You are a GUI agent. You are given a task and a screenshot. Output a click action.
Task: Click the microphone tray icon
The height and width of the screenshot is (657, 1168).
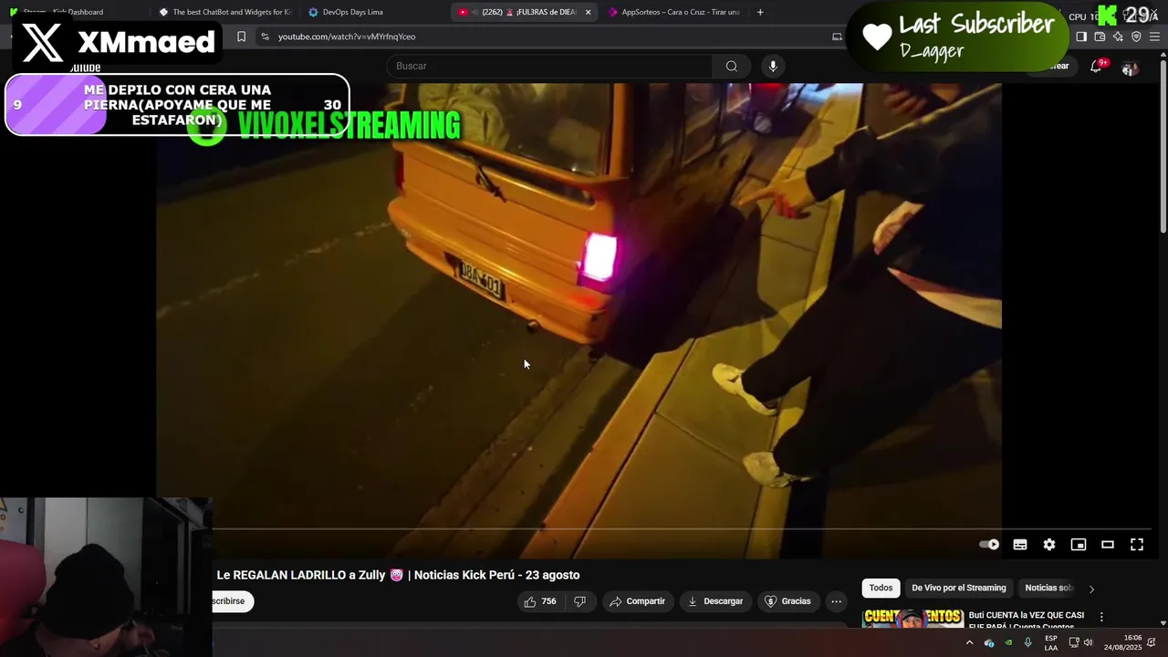[x=1028, y=643]
